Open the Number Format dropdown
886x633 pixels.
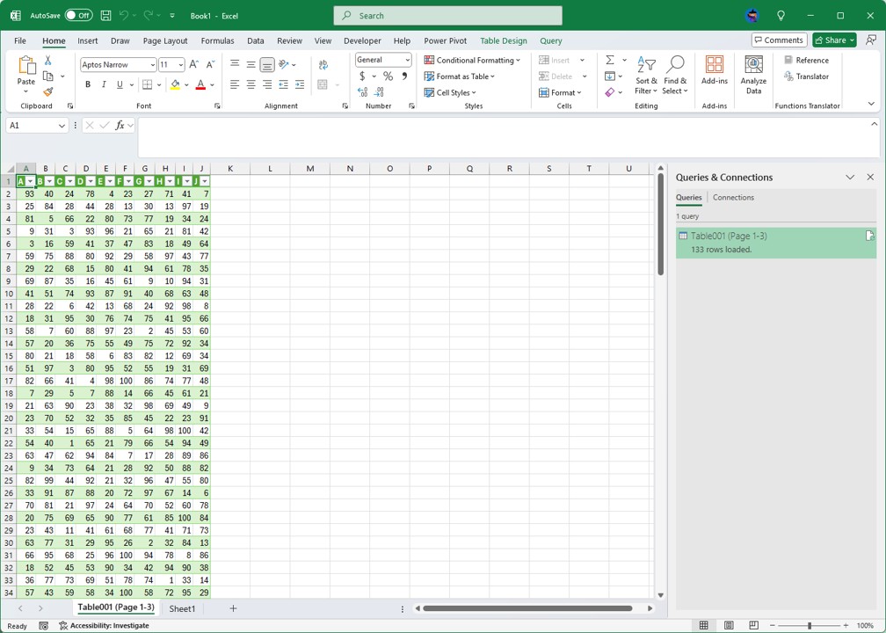click(407, 60)
